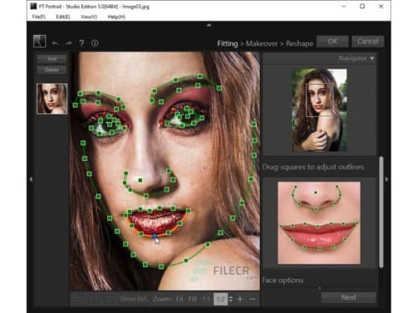Image resolution: width=417 pixels, height=313 pixels.
Task: Zoom in with the plus icon
Action: [240, 300]
